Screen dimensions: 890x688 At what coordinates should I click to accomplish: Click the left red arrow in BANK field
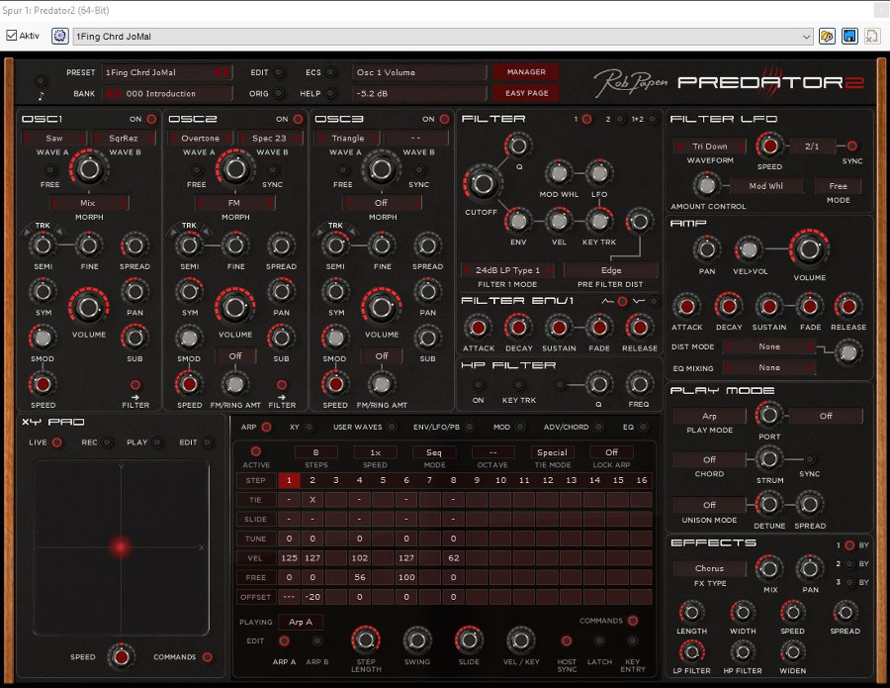pos(110,93)
